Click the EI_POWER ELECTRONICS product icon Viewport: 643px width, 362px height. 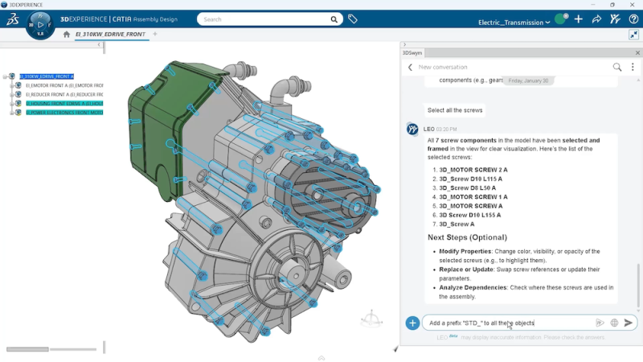click(x=18, y=113)
